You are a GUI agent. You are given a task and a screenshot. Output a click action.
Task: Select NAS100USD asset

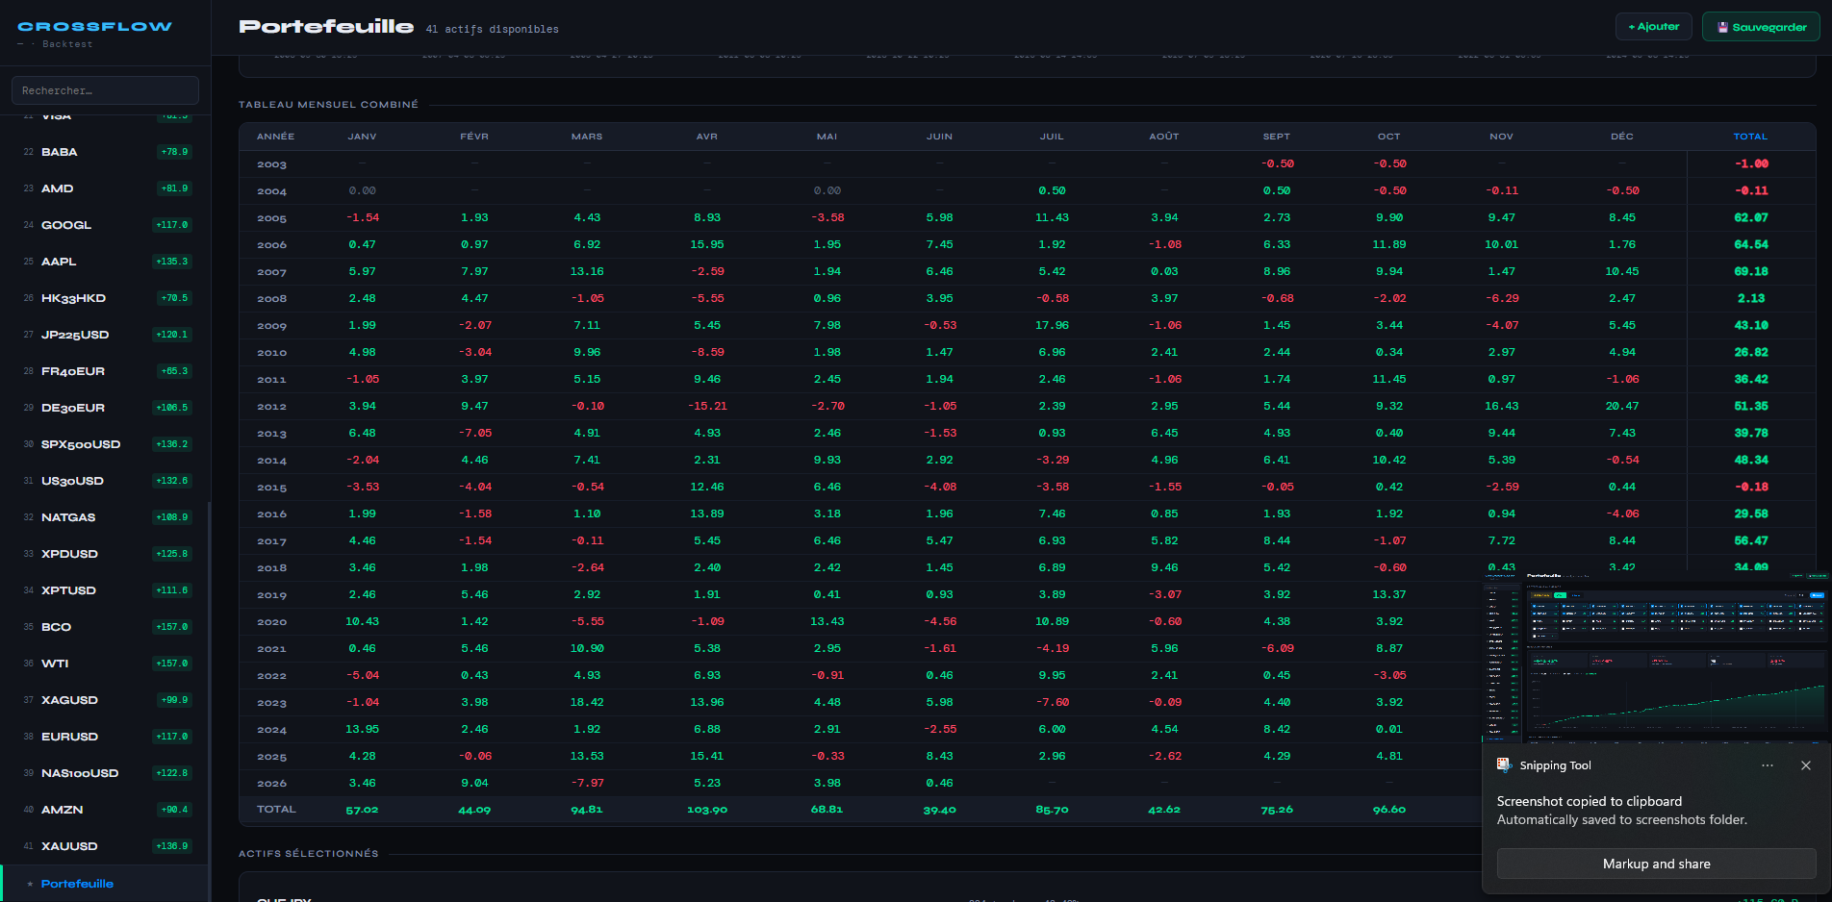pos(105,773)
